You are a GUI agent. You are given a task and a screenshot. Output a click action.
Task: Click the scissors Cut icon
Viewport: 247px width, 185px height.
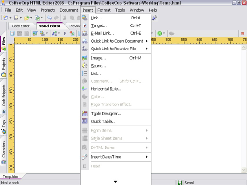point(65,18)
